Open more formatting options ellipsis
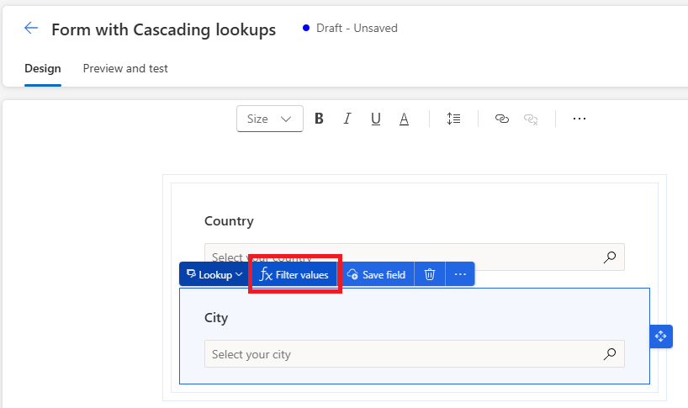Image resolution: width=688 pixels, height=408 pixels. (x=579, y=119)
